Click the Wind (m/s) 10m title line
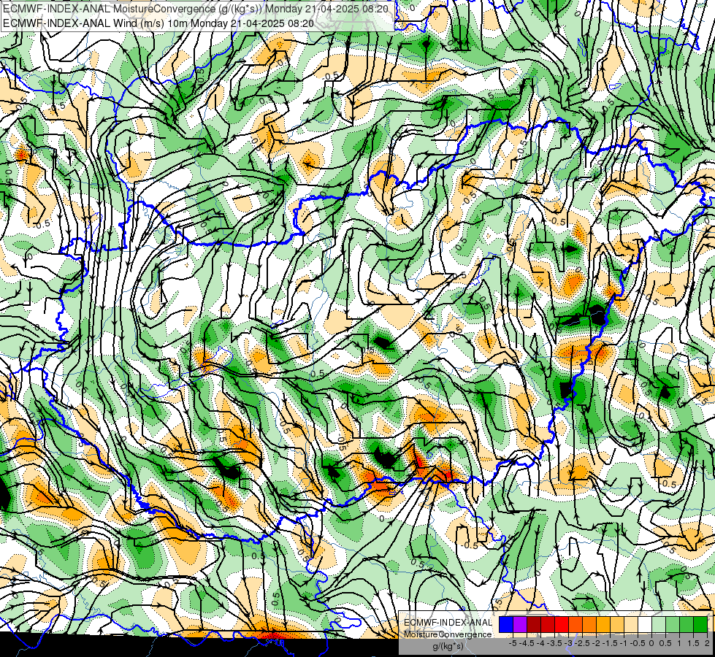The image size is (715, 657). [x=158, y=23]
